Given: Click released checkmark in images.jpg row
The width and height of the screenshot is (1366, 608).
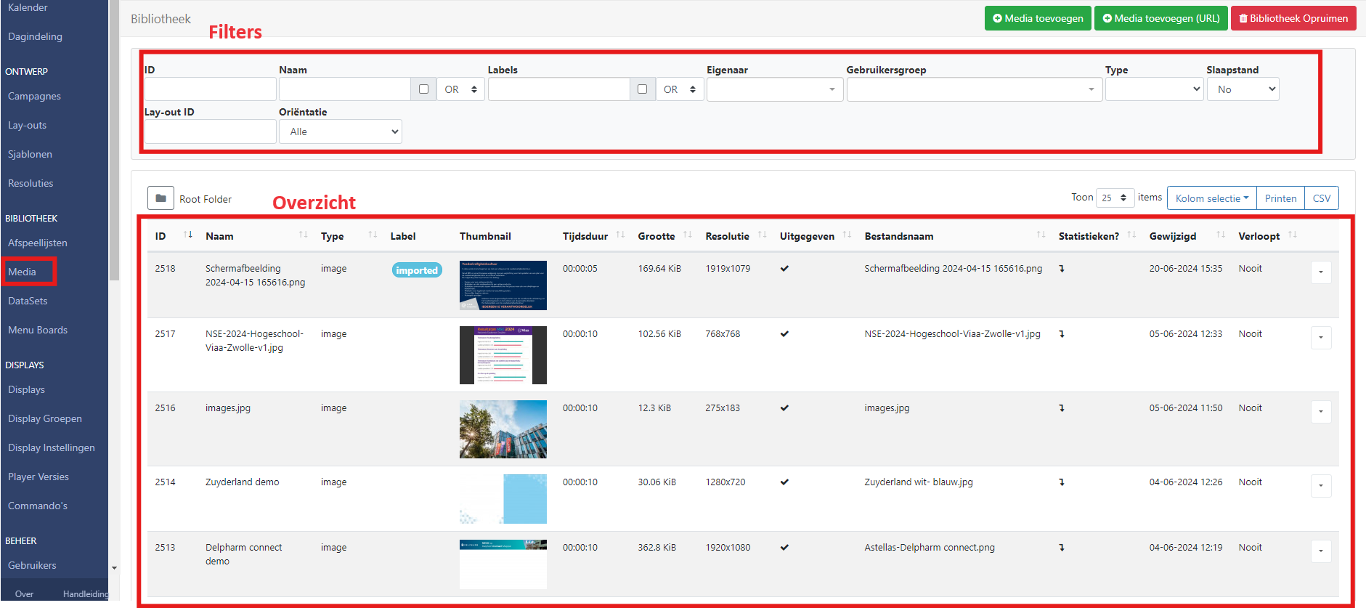Looking at the screenshot, I should point(784,408).
